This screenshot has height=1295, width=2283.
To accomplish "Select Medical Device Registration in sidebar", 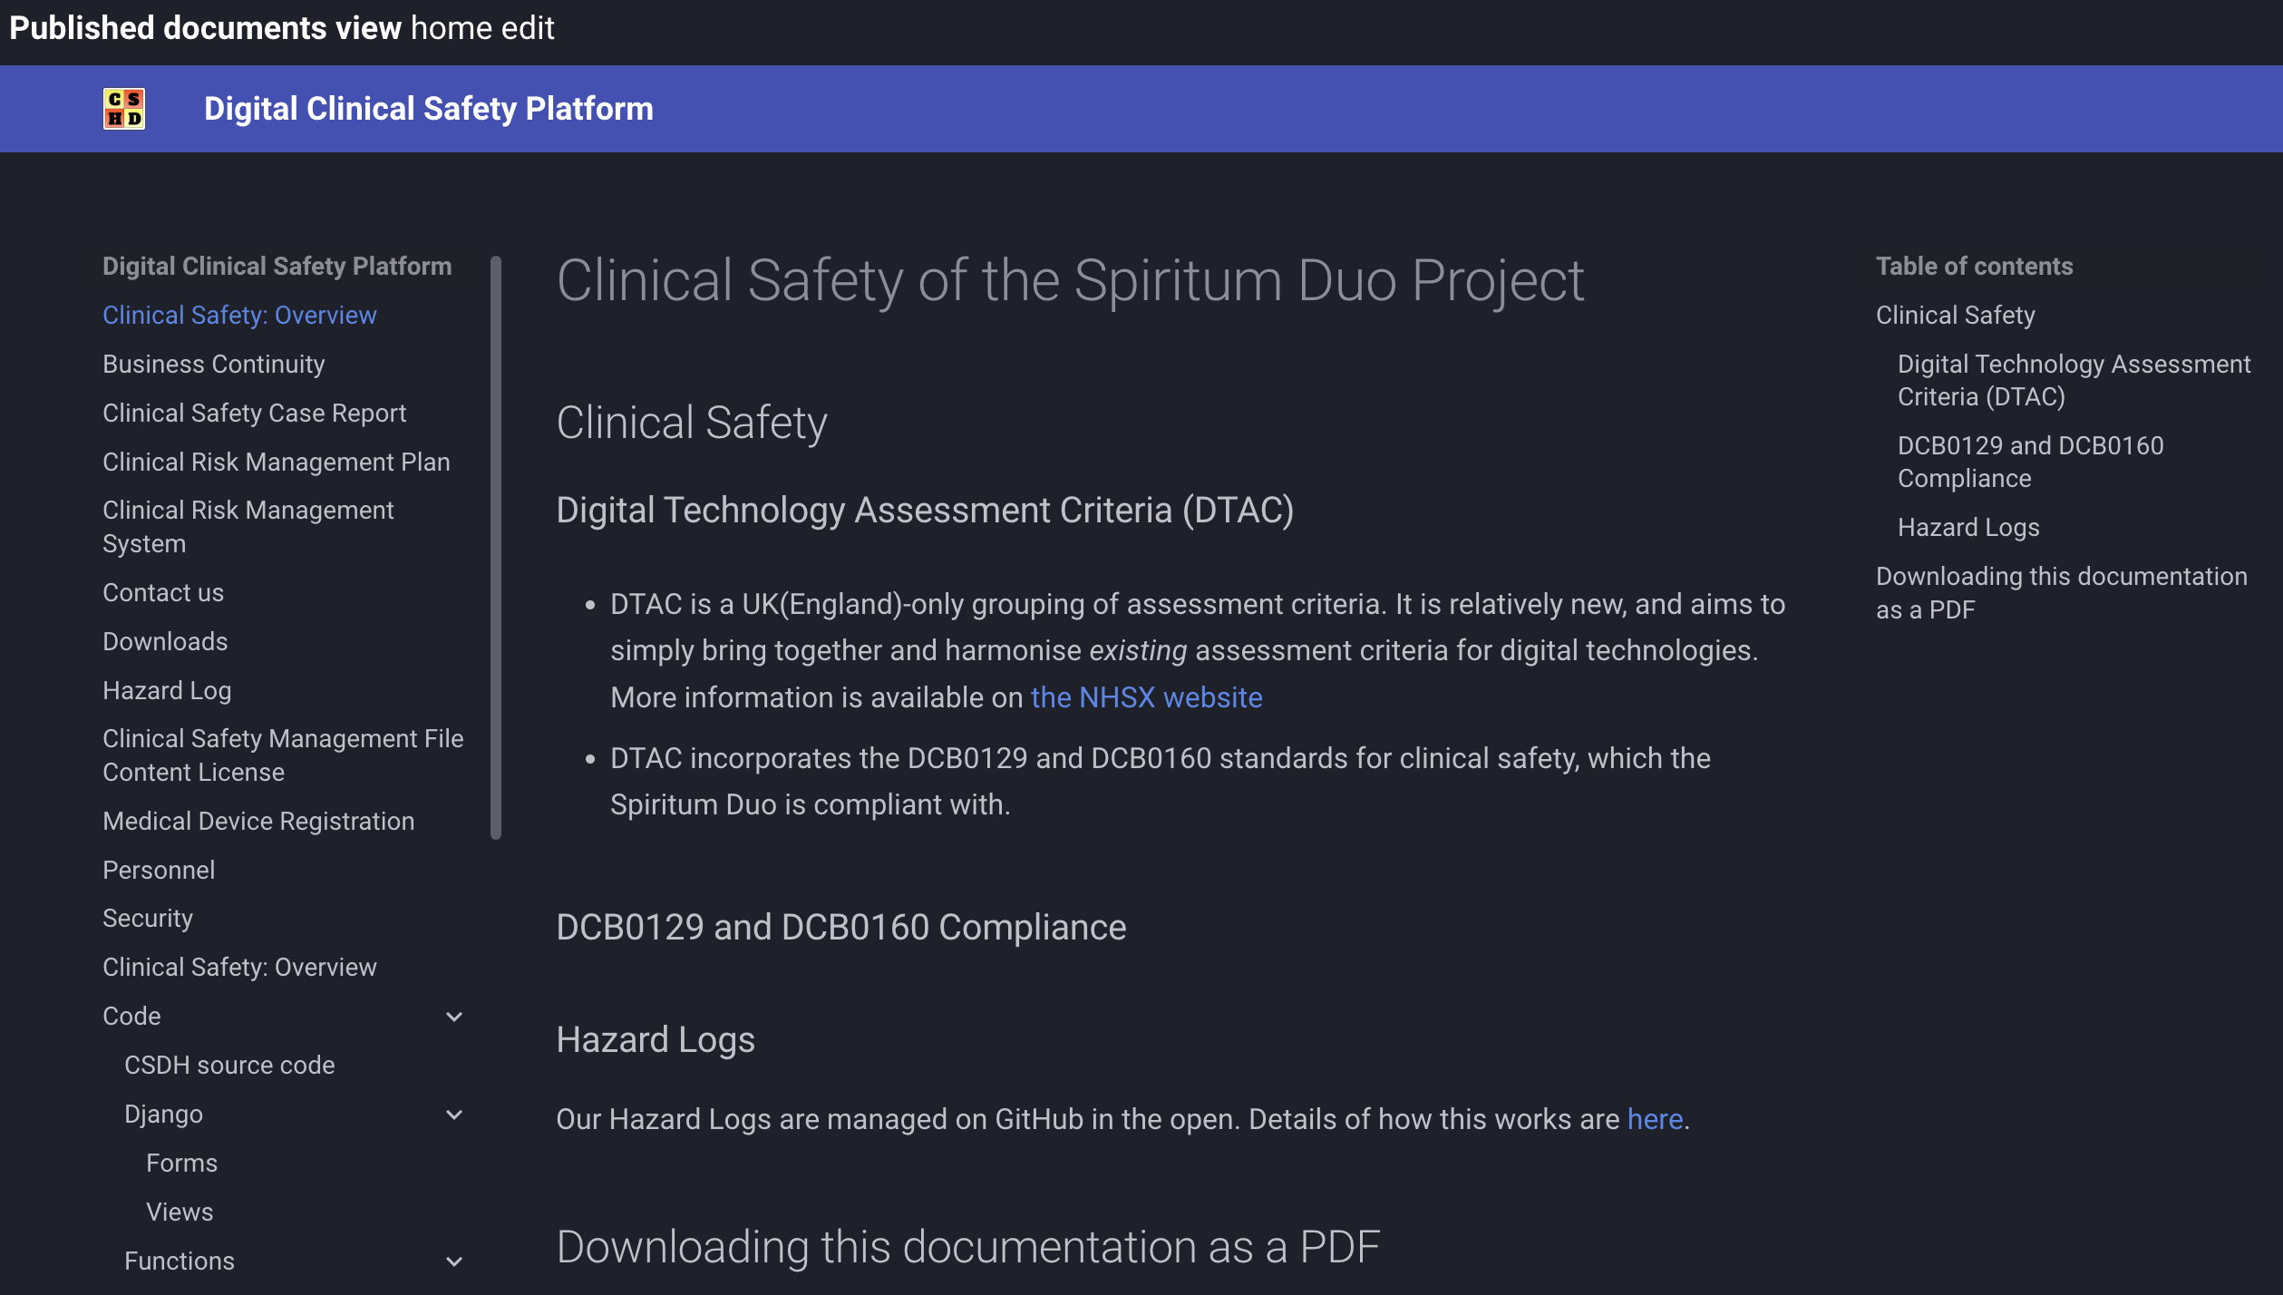I will (x=258, y=821).
